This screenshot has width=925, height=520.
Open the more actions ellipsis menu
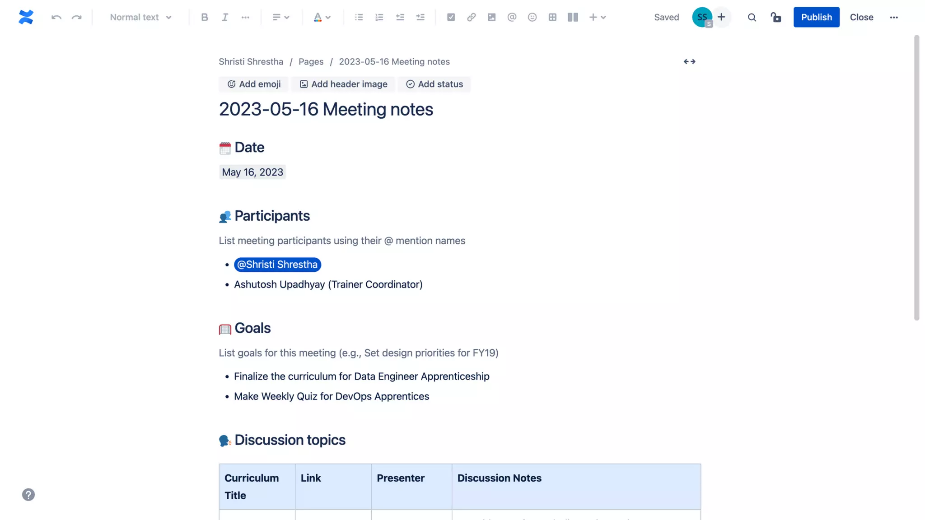[893, 17]
